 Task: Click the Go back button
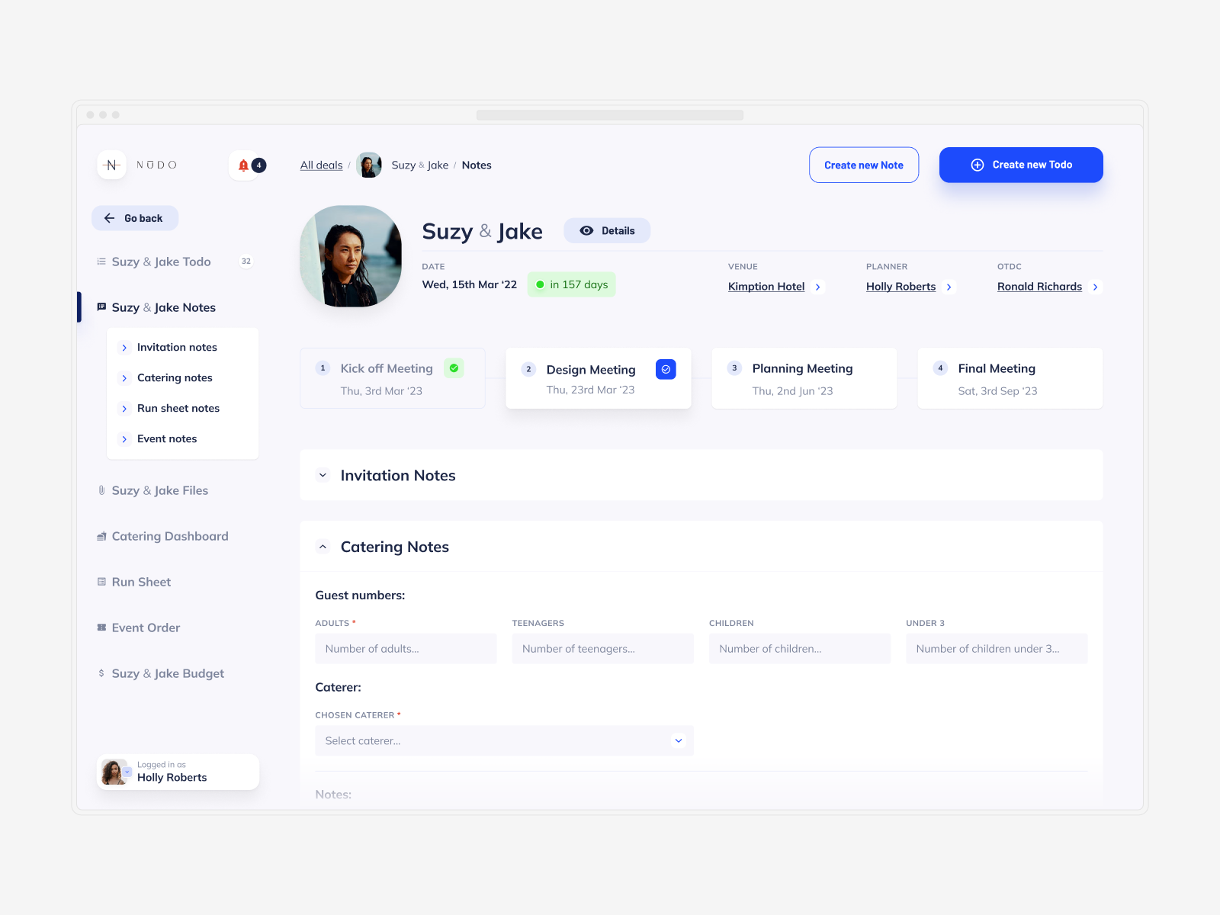(x=135, y=218)
